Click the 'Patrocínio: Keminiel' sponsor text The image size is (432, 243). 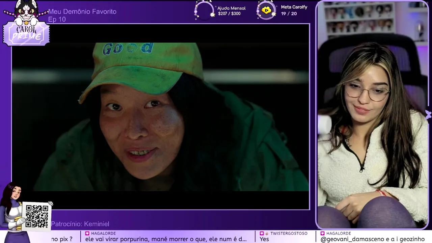point(80,224)
